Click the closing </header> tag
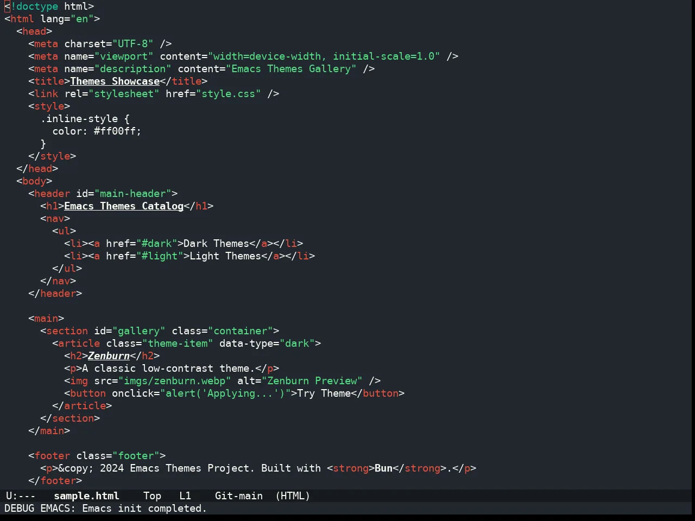The image size is (695, 521). (x=55, y=293)
